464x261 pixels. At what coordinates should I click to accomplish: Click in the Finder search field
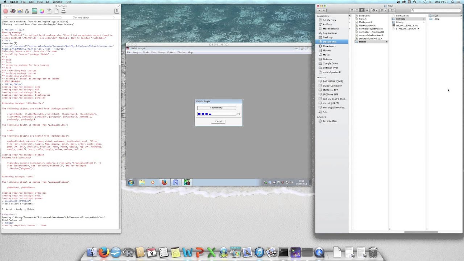pos(436,10)
